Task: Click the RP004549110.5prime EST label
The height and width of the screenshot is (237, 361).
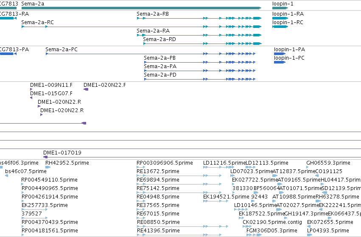Action: pyautogui.click(x=49, y=180)
